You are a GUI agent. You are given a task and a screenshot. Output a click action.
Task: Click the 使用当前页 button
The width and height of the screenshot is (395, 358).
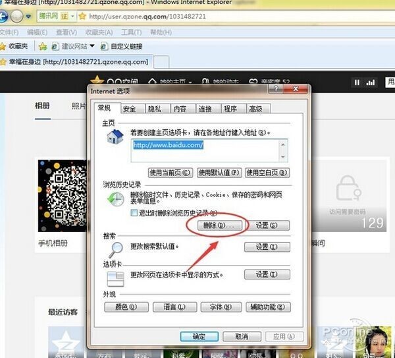170,173
